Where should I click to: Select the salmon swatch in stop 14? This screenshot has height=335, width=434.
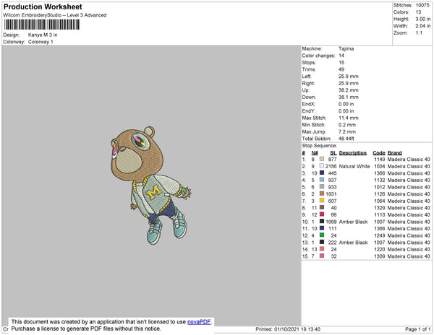coord(322,249)
